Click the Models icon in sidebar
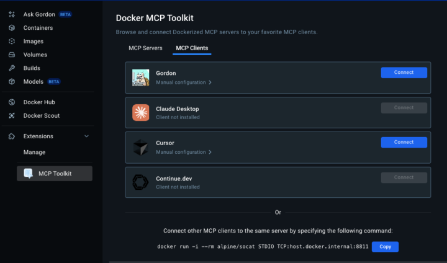 pyautogui.click(x=12, y=81)
